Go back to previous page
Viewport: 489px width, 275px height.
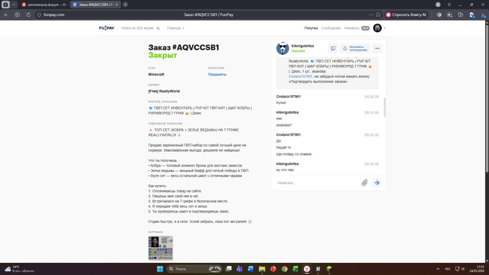(6, 15)
